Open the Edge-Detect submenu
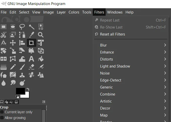171x122 pixels. (131, 80)
